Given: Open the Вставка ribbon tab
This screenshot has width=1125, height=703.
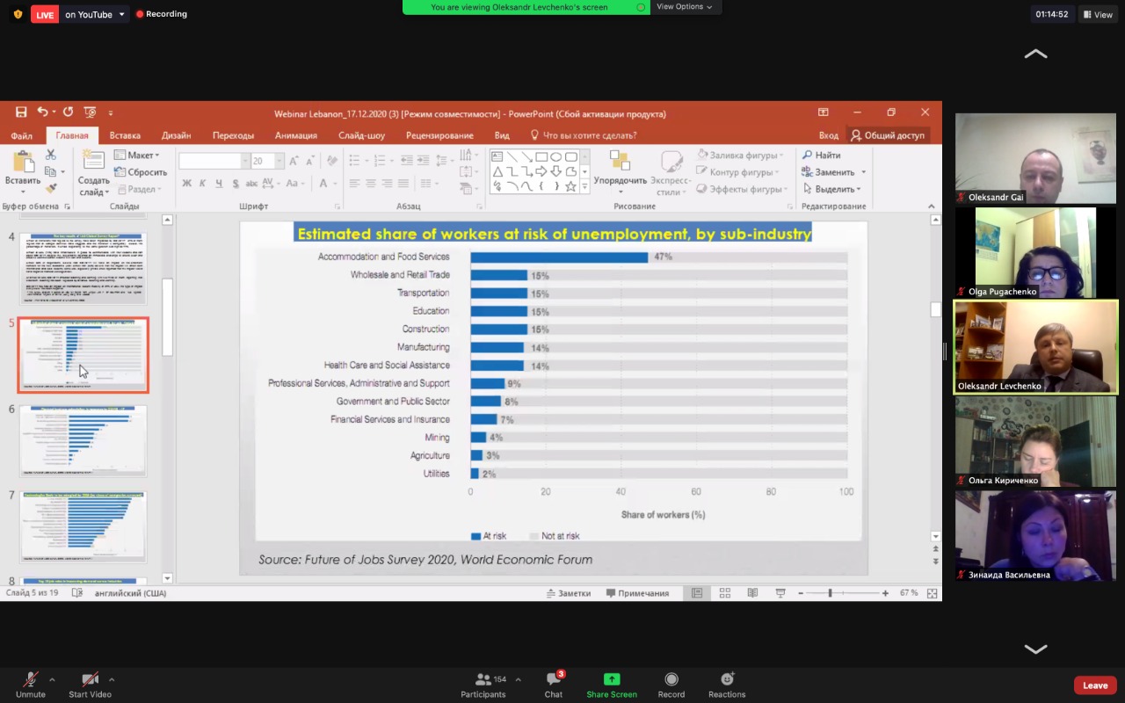Looking at the screenshot, I should click(125, 135).
